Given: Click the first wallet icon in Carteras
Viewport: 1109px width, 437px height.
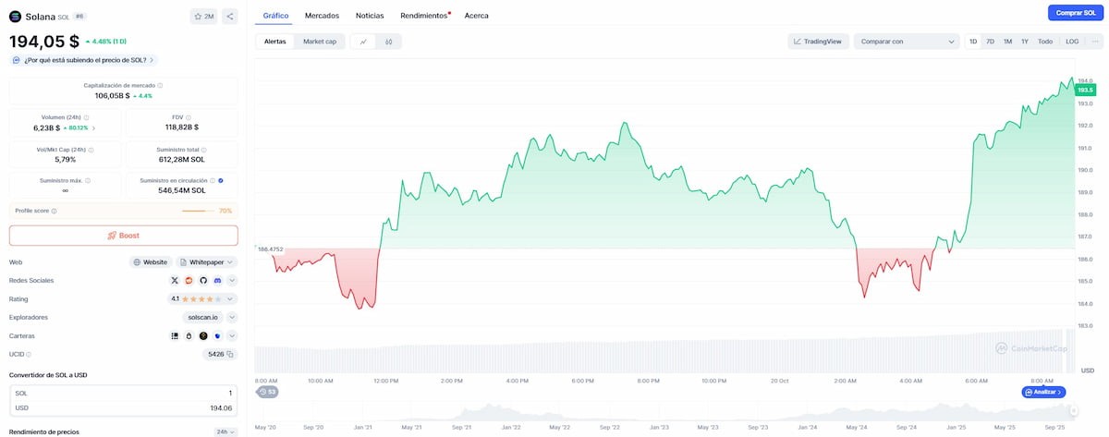Looking at the screenshot, I should [x=175, y=335].
